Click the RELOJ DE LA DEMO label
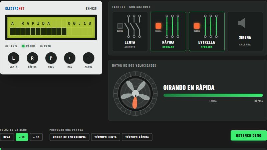The width and height of the screenshot is (267, 150). (x=13, y=130)
